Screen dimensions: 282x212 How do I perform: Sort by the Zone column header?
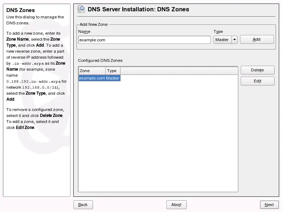coord(92,71)
